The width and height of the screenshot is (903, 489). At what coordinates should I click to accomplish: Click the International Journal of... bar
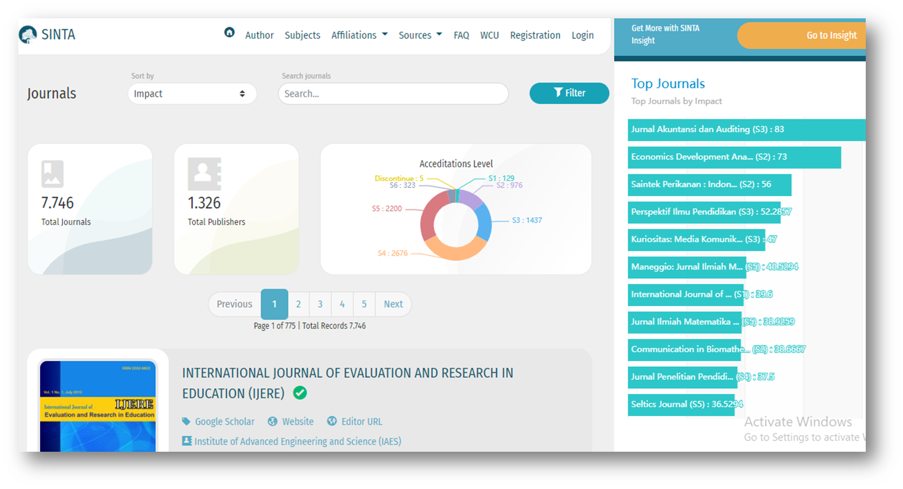pyautogui.click(x=686, y=295)
